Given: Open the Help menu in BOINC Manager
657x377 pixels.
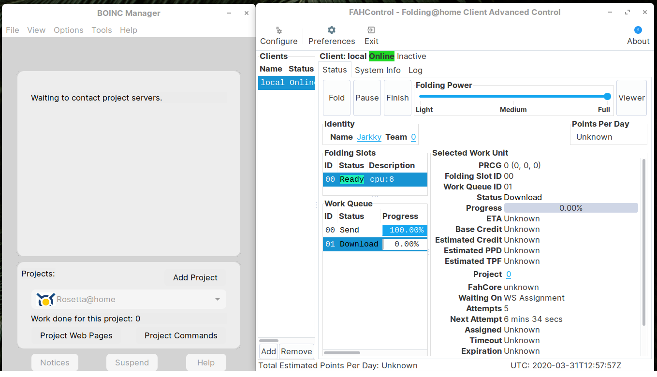Looking at the screenshot, I should tap(129, 30).
